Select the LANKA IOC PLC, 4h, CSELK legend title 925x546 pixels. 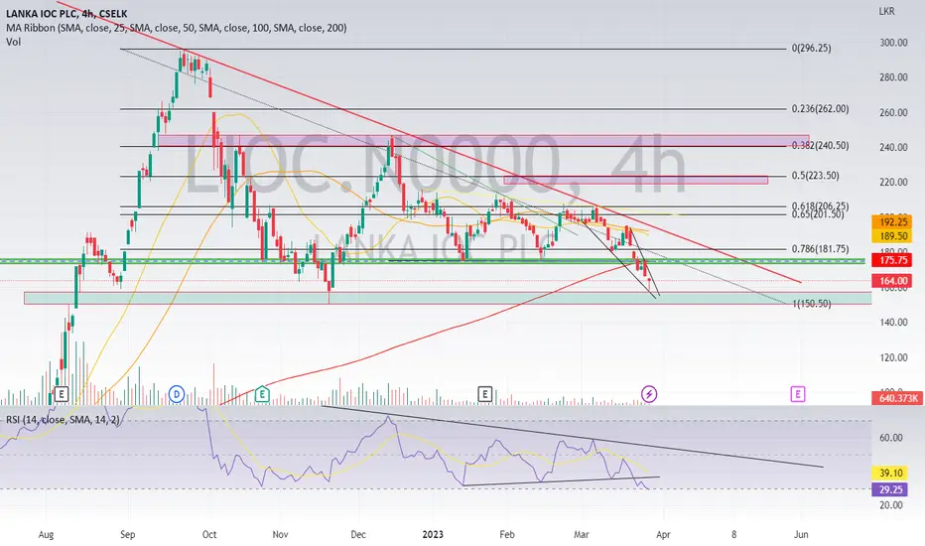pyautogui.click(x=66, y=13)
